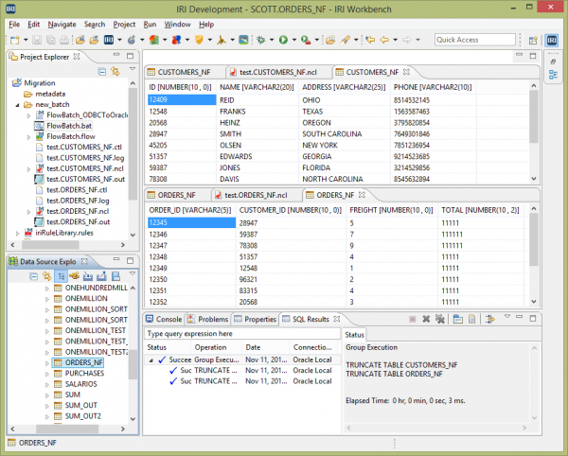This screenshot has height=456, width=568.
Task: Click the green Run toolbar button
Action: 283,40
